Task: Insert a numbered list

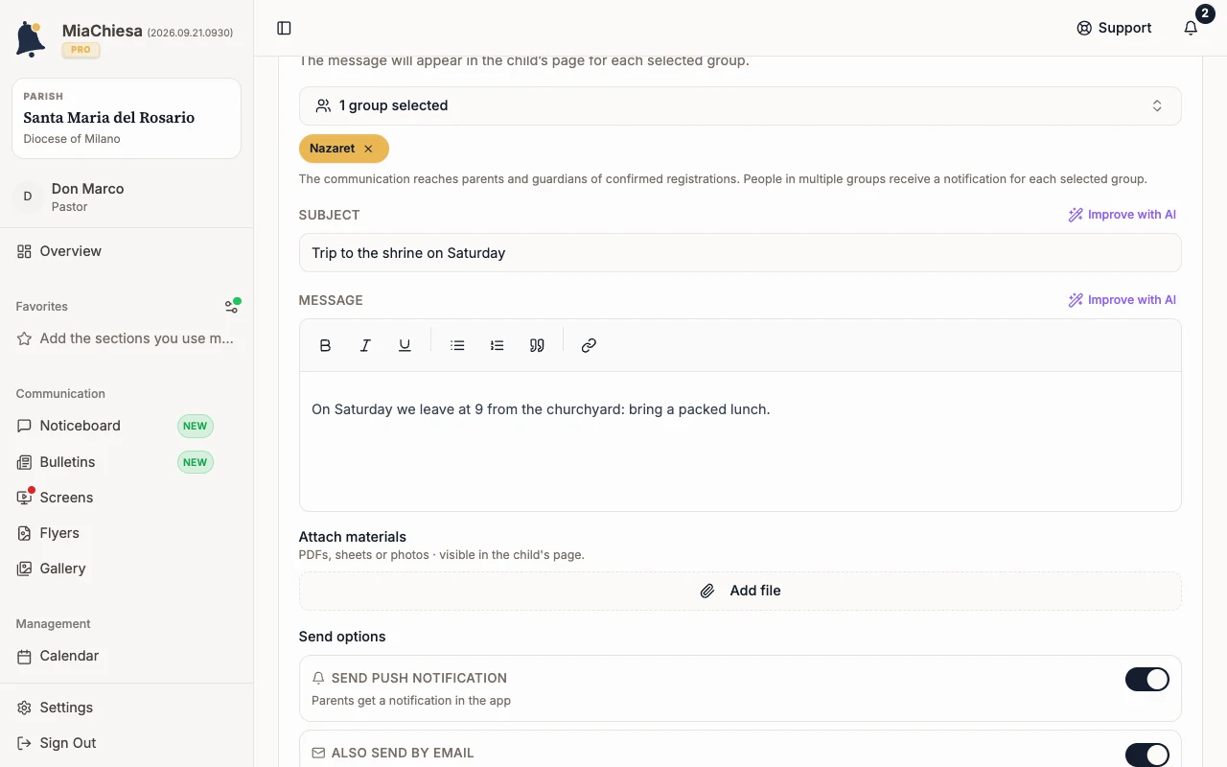Action: pos(497,345)
